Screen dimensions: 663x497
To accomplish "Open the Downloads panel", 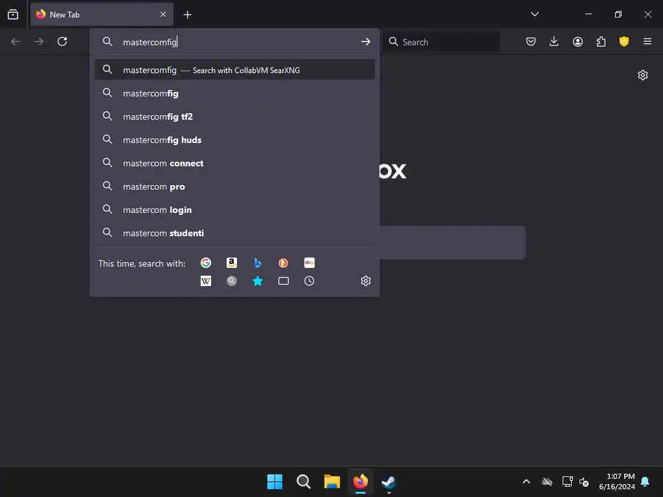I will click(x=554, y=41).
